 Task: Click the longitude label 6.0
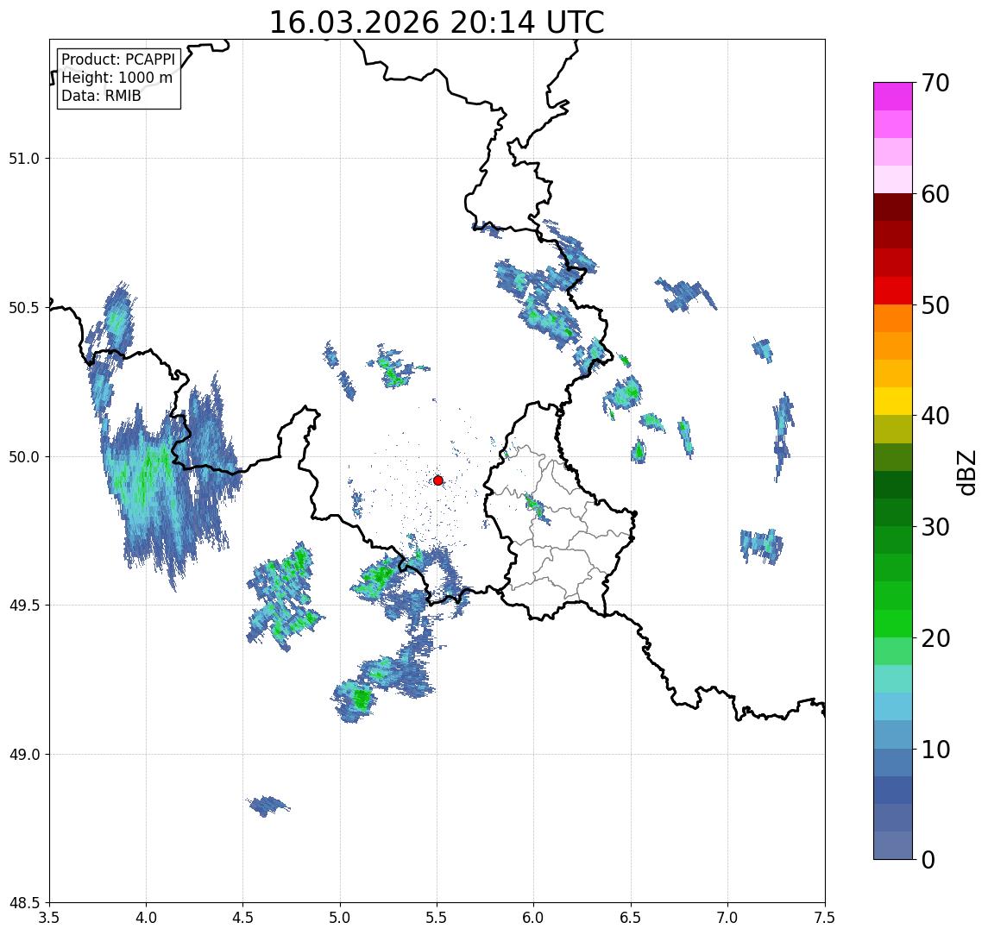[x=534, y=918]
